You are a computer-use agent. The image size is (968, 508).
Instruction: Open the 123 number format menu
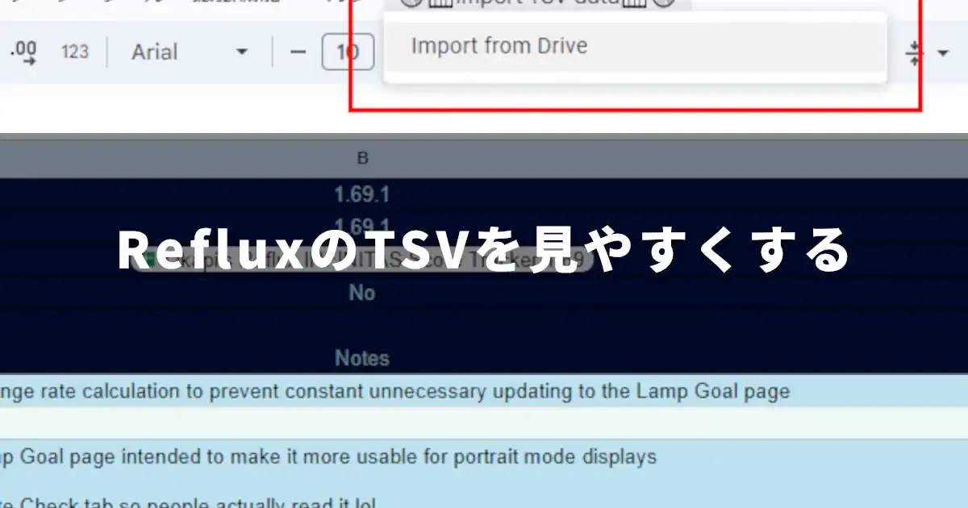[75, 52]
